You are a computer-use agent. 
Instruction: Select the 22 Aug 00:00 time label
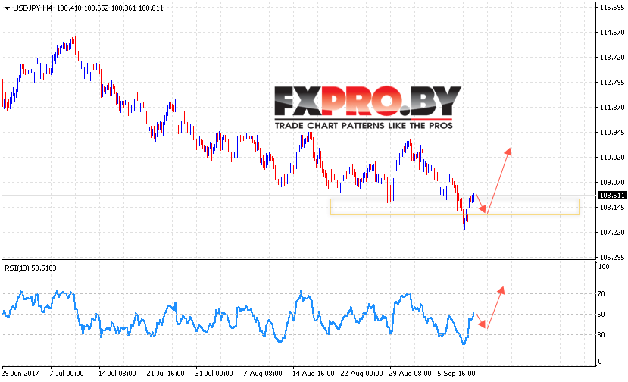coord(361,373)
